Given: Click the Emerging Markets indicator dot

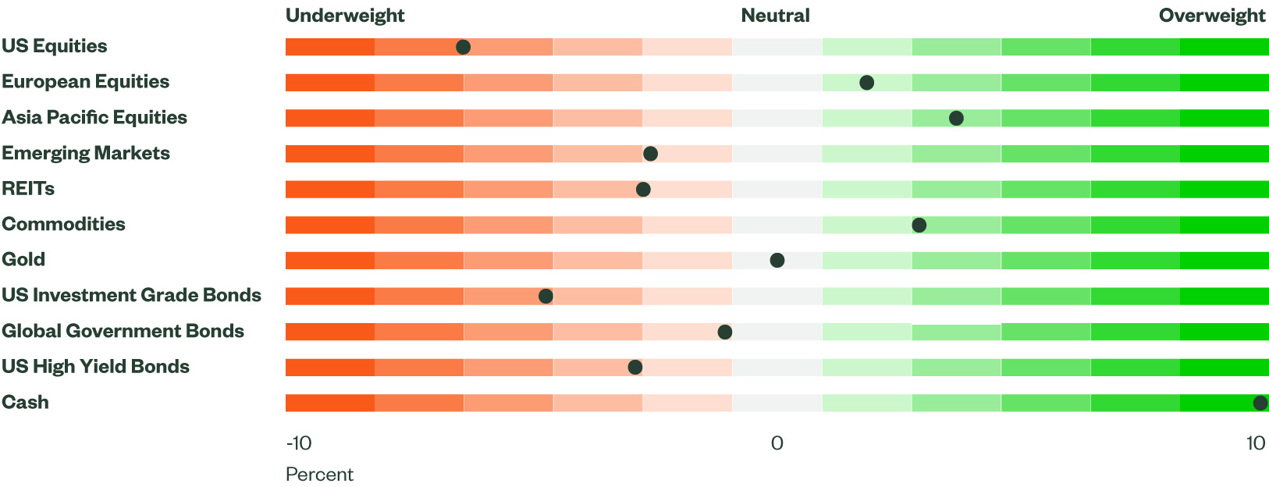Looking at the screenshot, I should click(x=650, y=154).
